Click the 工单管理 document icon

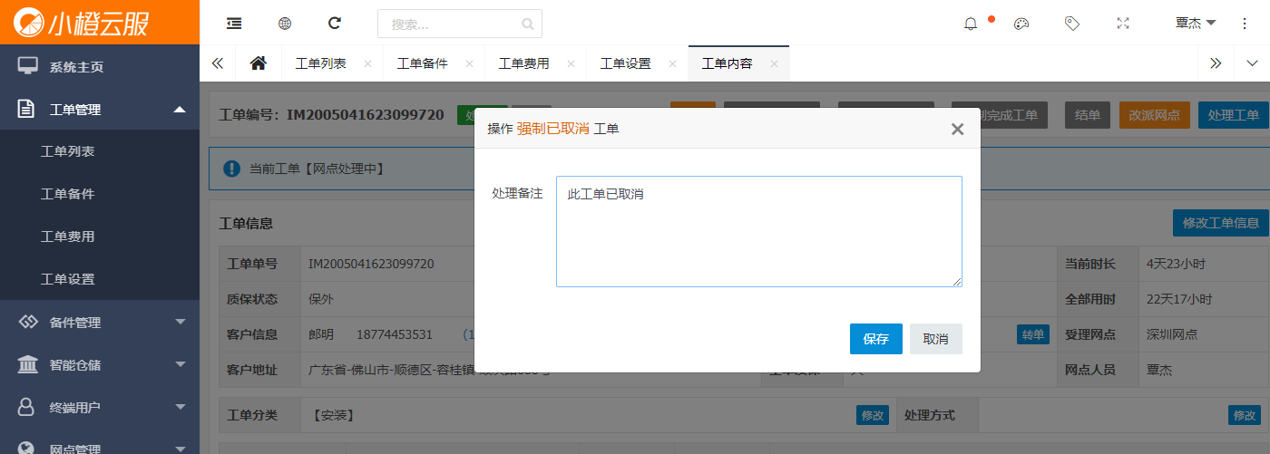pyautogui.click(x=27, y=109)
